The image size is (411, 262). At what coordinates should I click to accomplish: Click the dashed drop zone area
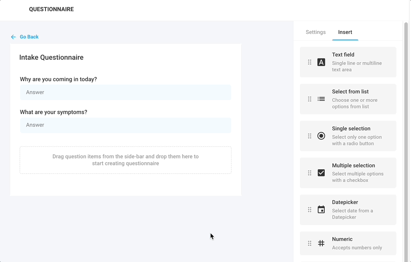(x=126, y=160)
